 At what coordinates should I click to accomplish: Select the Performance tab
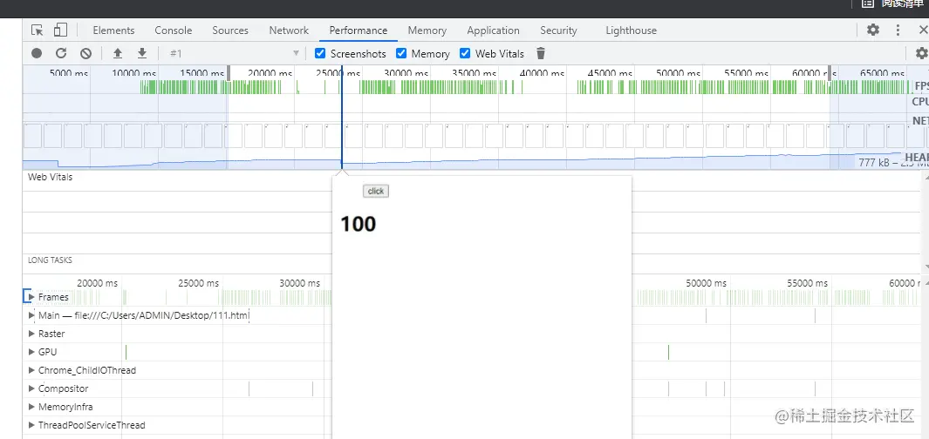359,30
